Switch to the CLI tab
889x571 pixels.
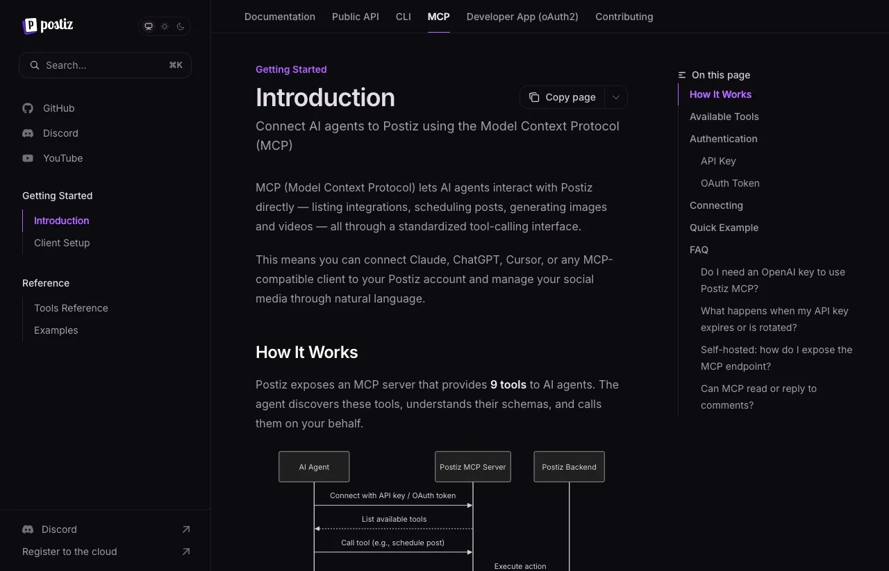click(404, 17)
